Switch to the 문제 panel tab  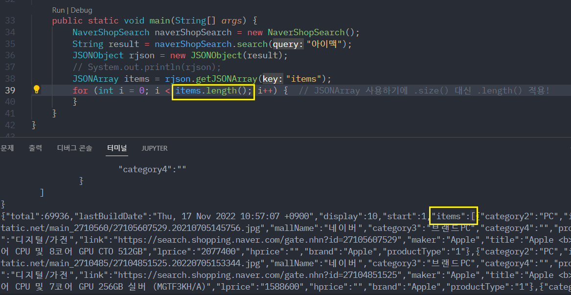[x=7, y=148]
